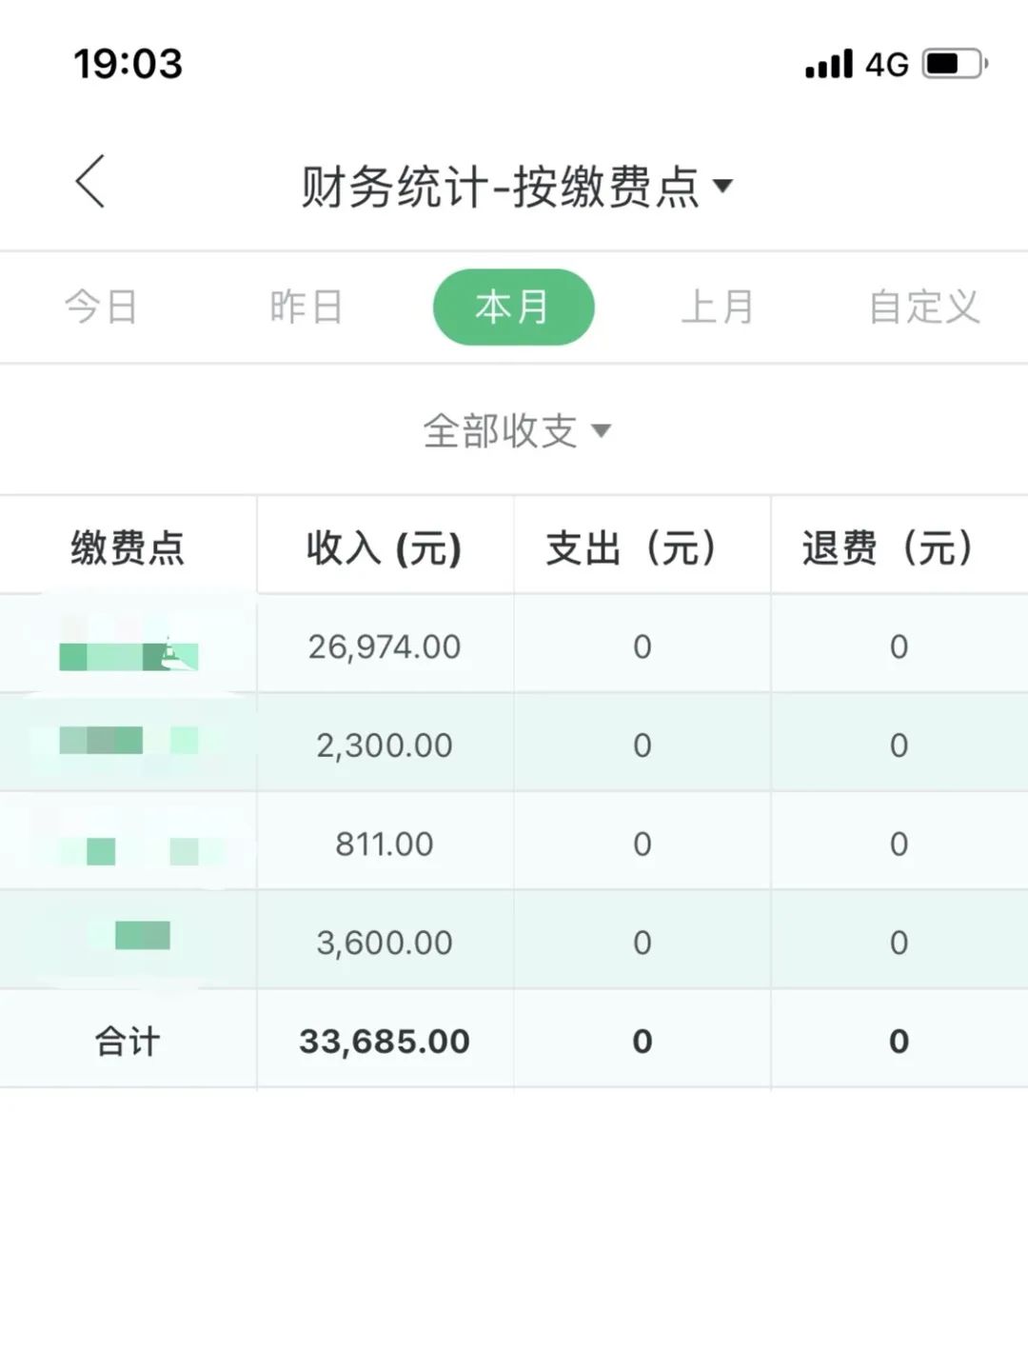Tap the blurred green icon beside first 缴费点
This screenshot has height=1372, width=1028.
[x=130, y=657]
